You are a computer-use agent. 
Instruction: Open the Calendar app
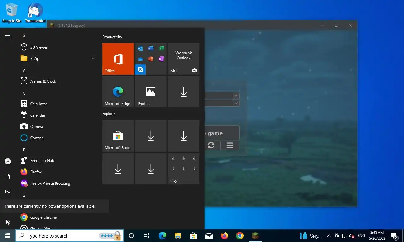pyautogui.click(x=57, y=115)
